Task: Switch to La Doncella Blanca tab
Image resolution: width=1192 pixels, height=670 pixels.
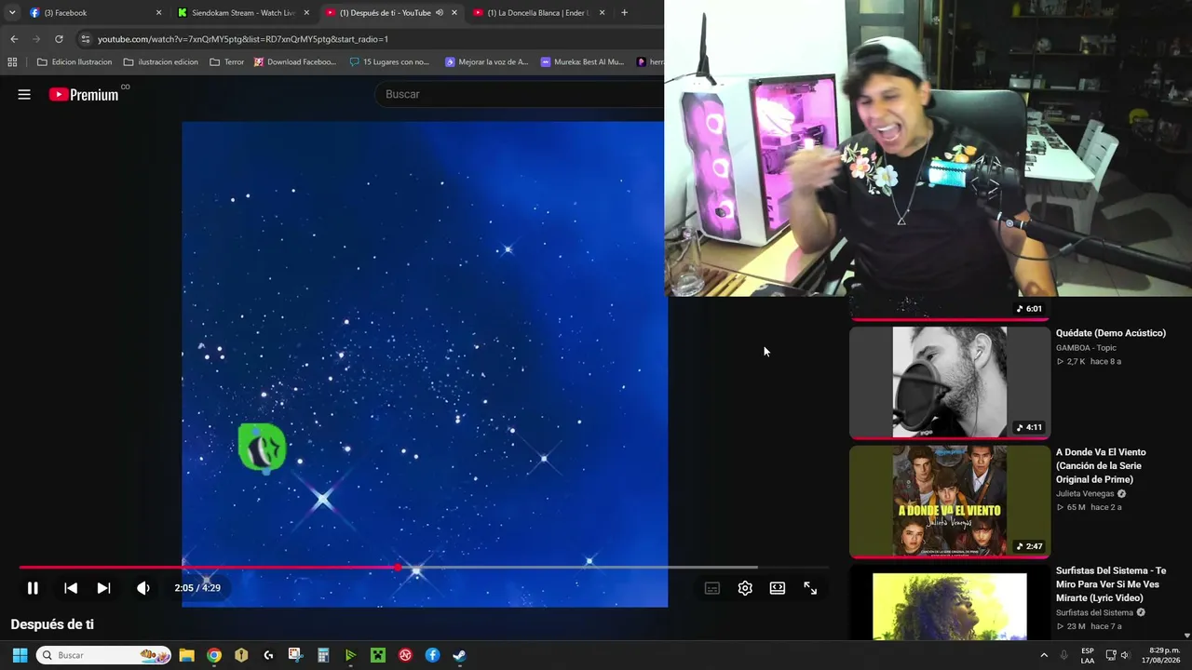Action: [538, 13]
